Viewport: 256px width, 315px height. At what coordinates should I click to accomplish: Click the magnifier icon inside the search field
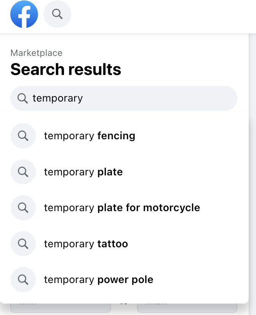click(23, 99)
